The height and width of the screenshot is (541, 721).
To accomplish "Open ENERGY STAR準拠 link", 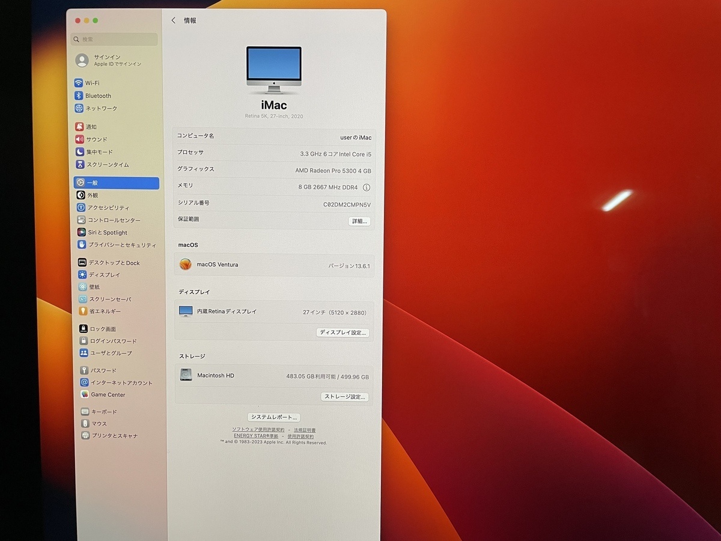I will [256, 436].
